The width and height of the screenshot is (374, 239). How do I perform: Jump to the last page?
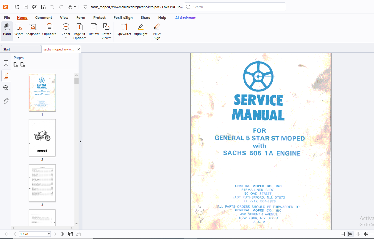point(63,234)
